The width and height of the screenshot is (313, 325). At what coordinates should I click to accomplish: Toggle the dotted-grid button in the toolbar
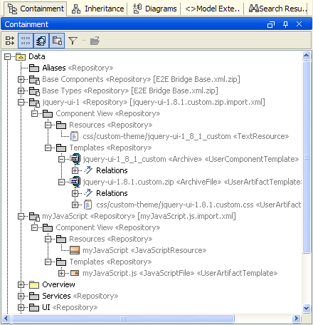26,41
